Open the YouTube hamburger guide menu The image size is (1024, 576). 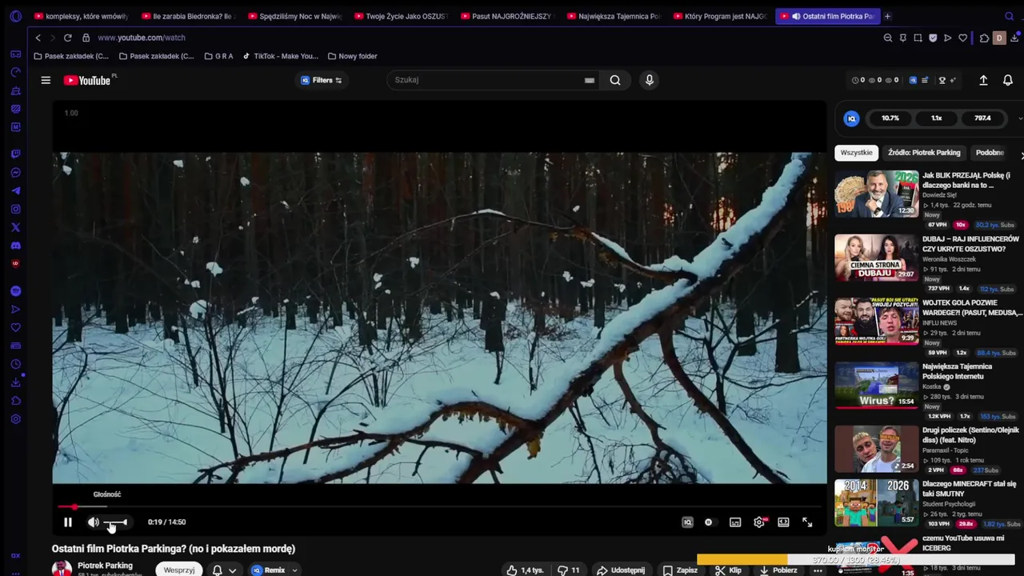click(x=46, y=80)
